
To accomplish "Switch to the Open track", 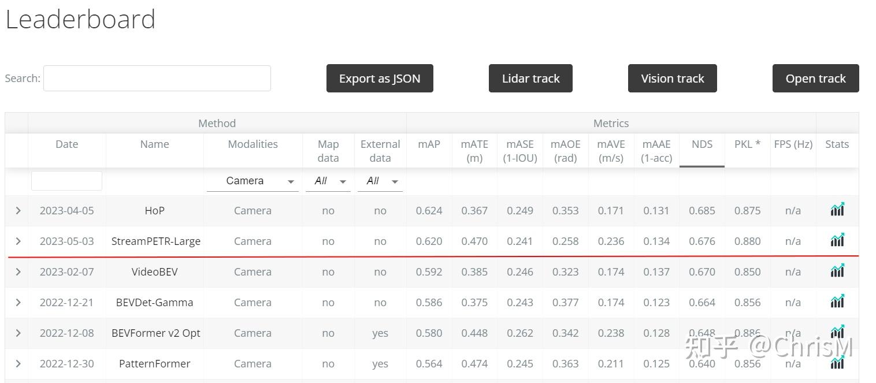I will [x=815, y=79].
